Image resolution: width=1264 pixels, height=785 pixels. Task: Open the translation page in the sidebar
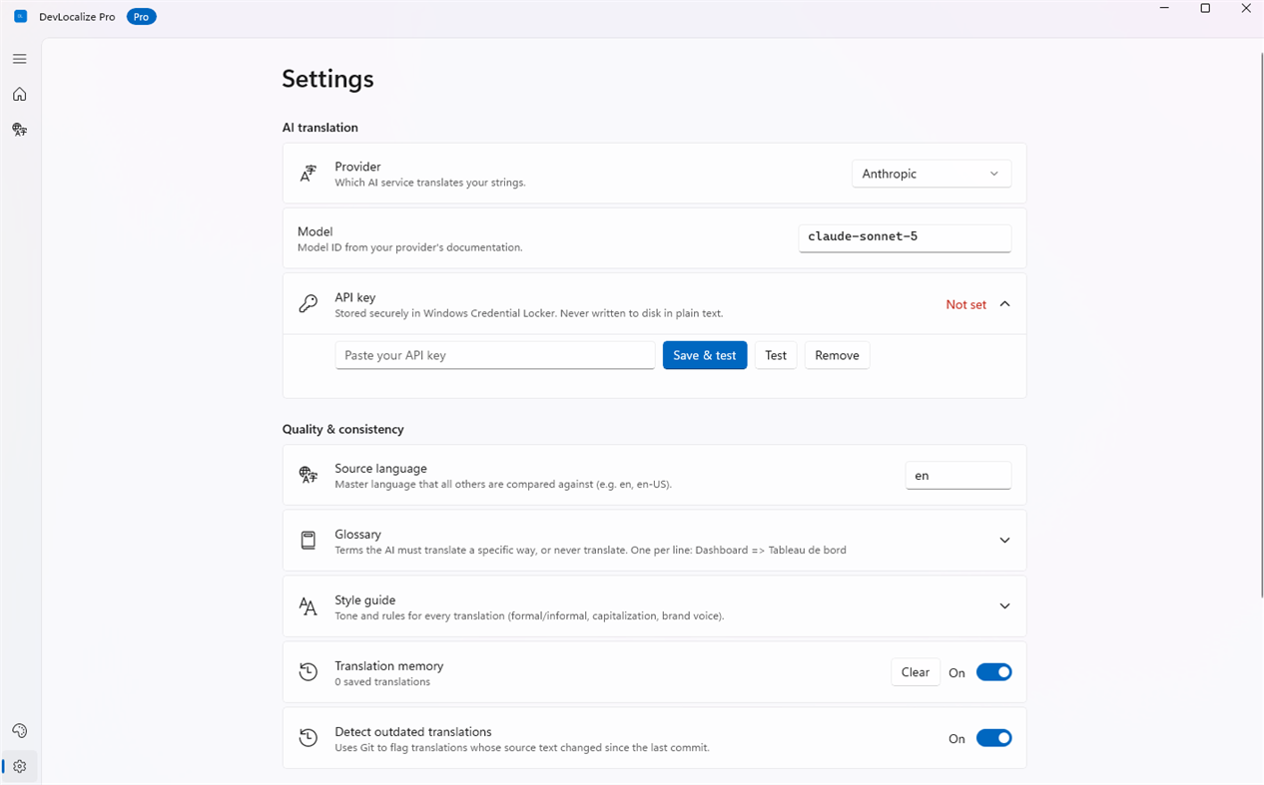(x=19, y=130)
